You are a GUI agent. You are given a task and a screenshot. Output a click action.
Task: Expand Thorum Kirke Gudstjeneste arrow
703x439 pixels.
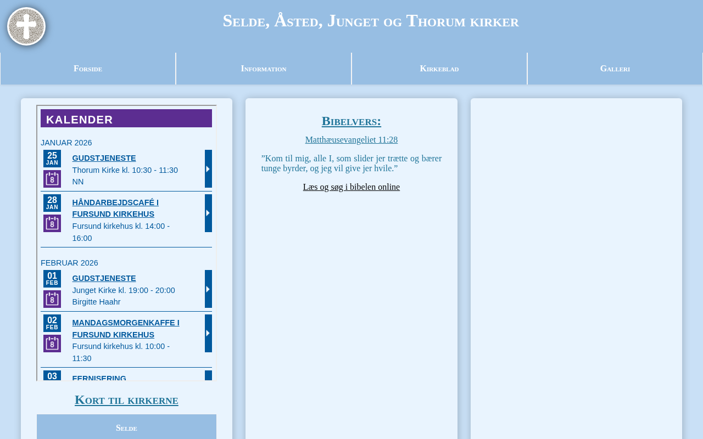(x=208, y=169)
